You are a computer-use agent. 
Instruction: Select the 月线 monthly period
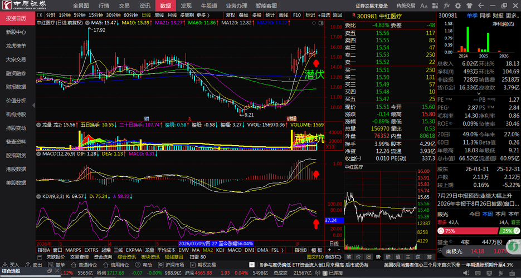(x=172, y=15)
